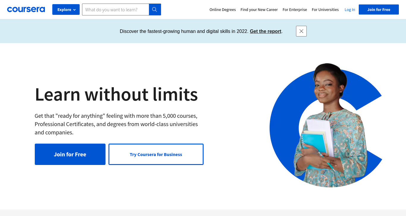Open Online Degrees in the top nav
The image size is (406, 216).
[x=223, y=9]
